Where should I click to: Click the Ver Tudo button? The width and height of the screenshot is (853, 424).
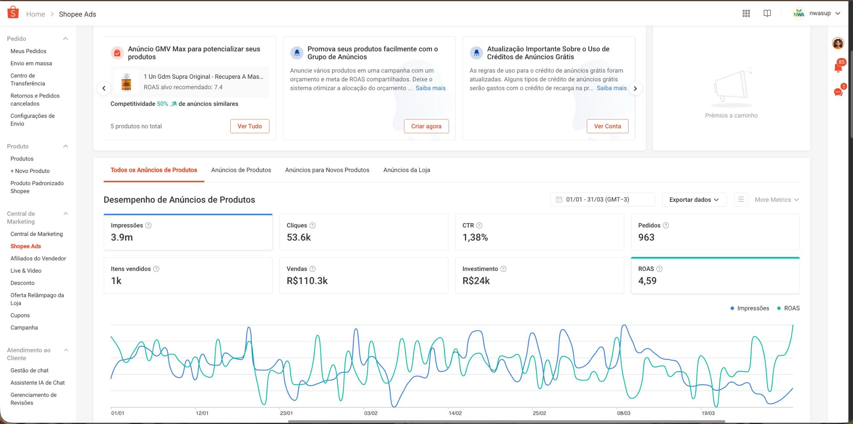point(250,126)
